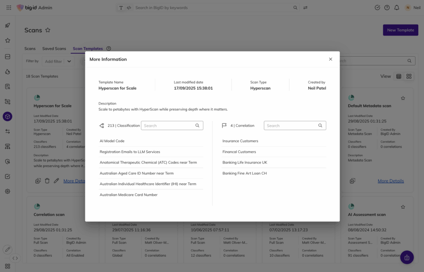This screenshot has height=272, width=424.
Task: Close the More Information dialog
Action: (330, 59)
